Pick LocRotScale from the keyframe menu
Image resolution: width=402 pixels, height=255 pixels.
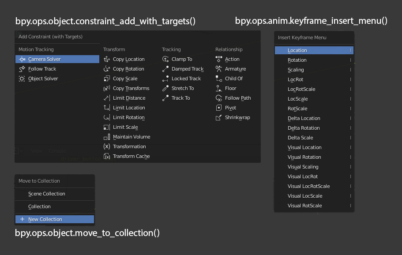(x=314, y=89)
